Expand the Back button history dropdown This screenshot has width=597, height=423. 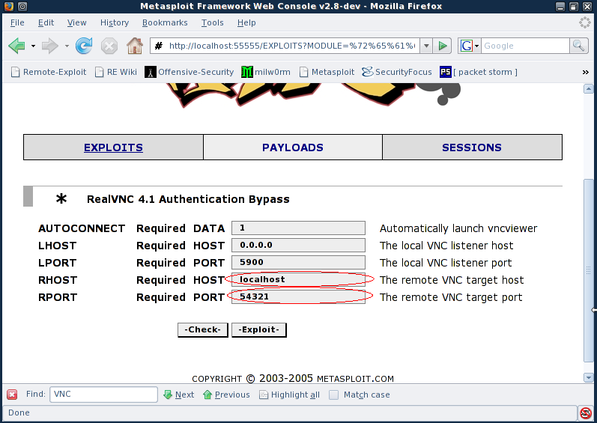pyautogui.click(x=33, y=46)
